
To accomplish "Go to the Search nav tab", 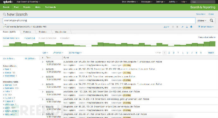I will [x=6, y=7].
